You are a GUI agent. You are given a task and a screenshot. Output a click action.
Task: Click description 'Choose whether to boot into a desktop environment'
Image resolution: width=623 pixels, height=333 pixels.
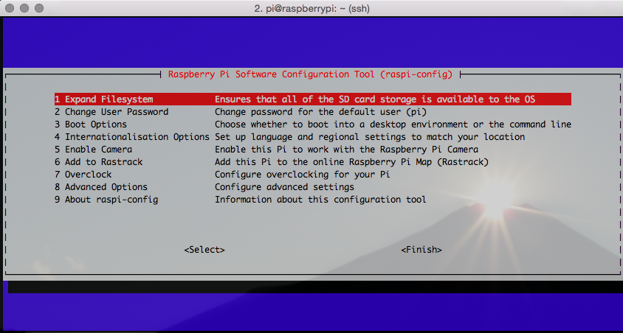coord(341,125)
